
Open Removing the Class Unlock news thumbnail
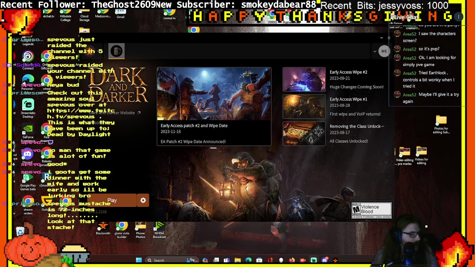pos(304,133)
